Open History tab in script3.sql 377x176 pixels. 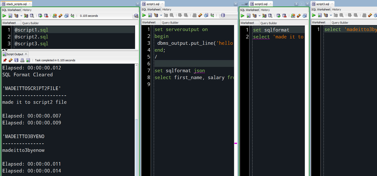337,9
